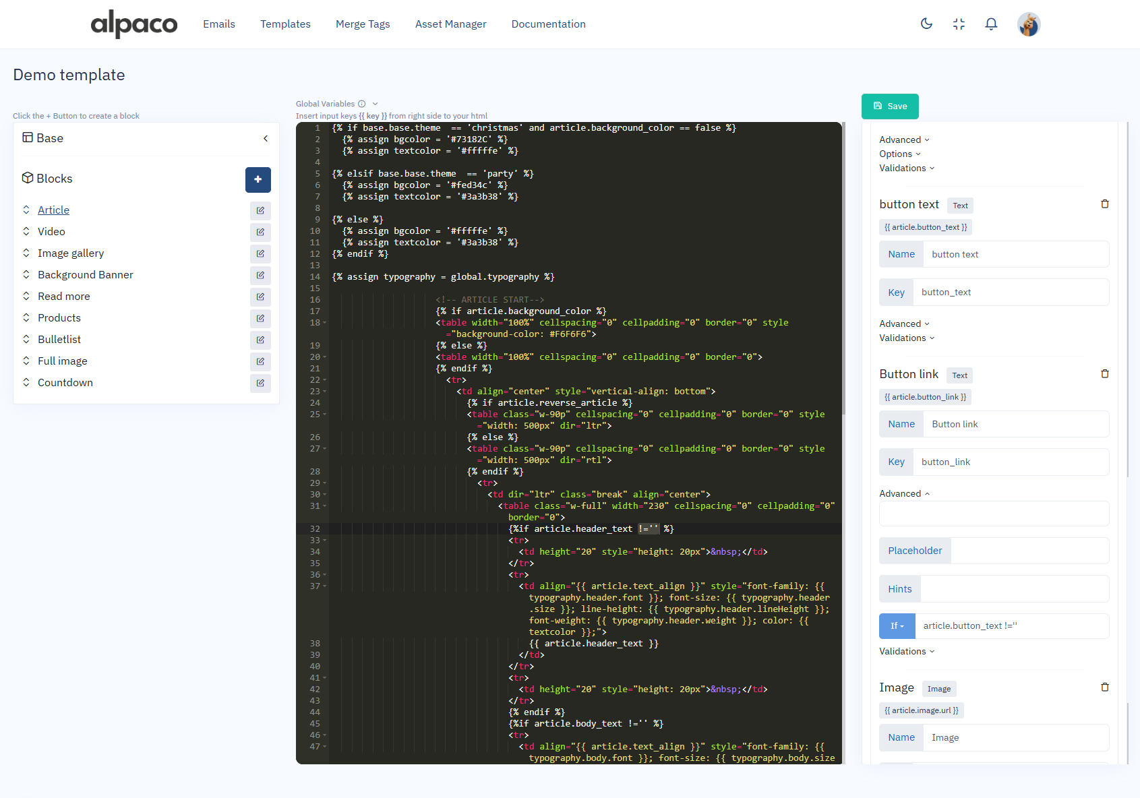Click the plus button to add a block
Screen dimensions: 1140x798
tap(258, 180)
